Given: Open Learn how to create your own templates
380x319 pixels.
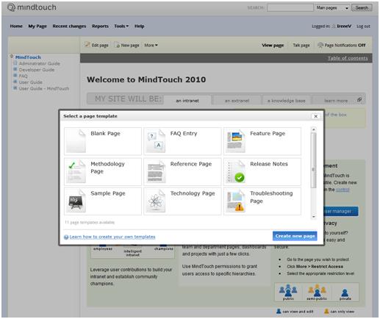Looking at the screenshot, I should click(112, 237).
